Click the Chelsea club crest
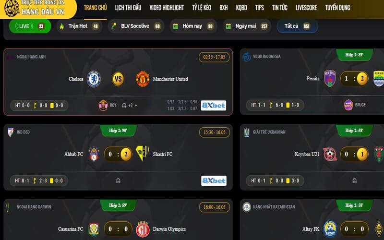This screenshot has height=240, width=384. (94, 79)
